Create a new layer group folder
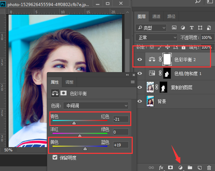 coord(190,167)
